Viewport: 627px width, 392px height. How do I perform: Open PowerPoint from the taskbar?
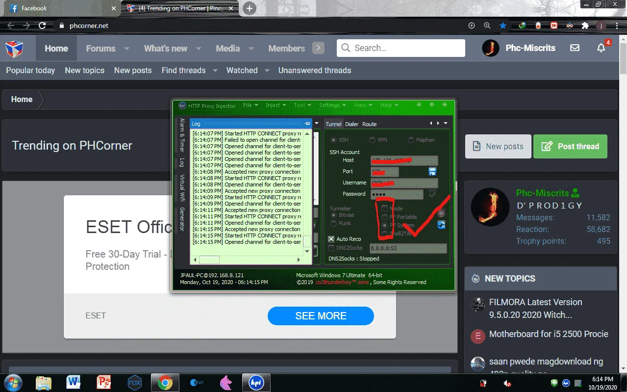[104, 382]
